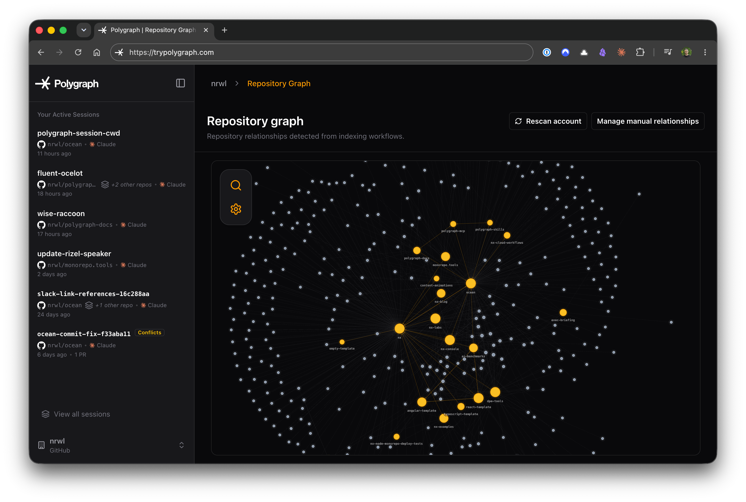Select the ai-benchmarks graph node
The height and width of the screenshot is (502, 746).
[x=473, y=348]
